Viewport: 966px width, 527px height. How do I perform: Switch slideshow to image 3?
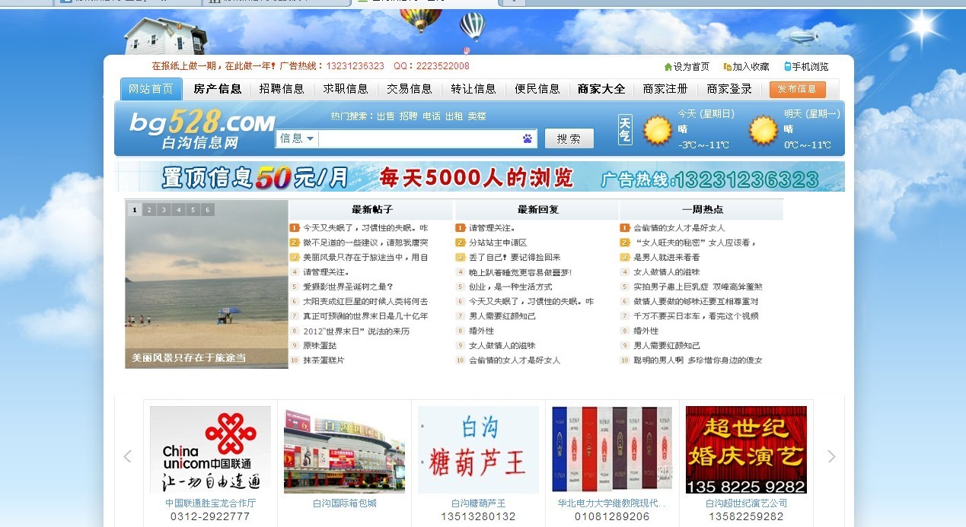[x=164, y=210]
